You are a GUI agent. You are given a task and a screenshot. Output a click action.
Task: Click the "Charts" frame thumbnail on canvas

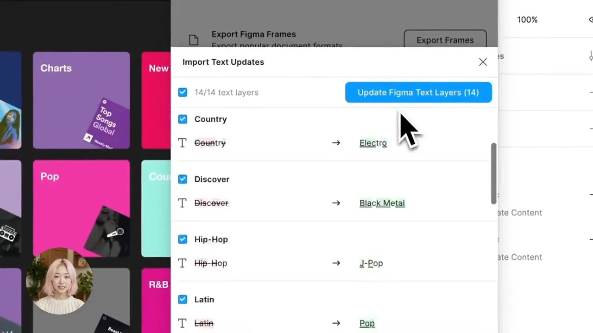[81, 99]
